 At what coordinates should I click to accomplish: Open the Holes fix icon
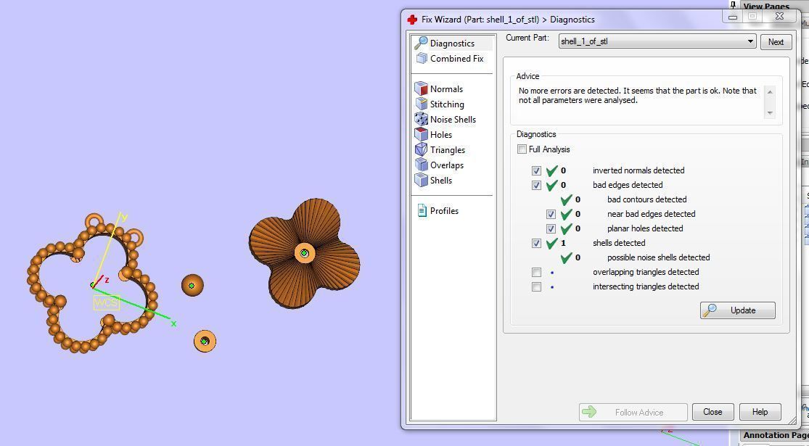[x=421, y=134]
